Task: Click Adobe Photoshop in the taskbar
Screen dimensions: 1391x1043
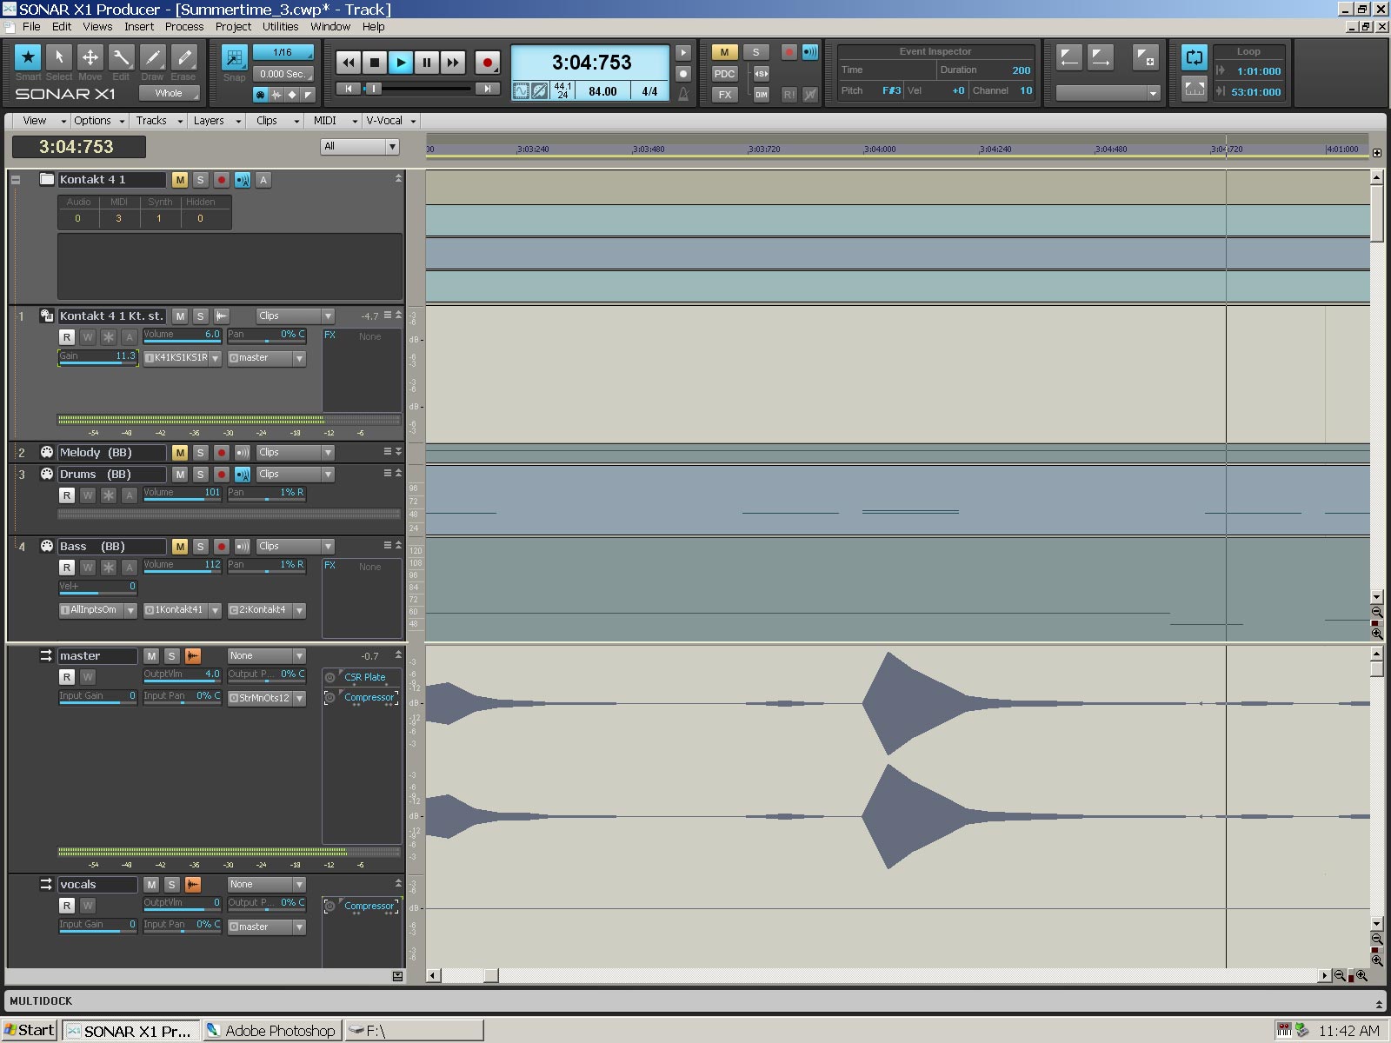Action: pyautogui.click(x=271, y=1031)
